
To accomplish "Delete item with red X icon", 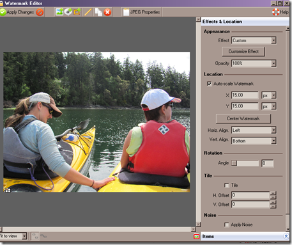I will 107,12.
